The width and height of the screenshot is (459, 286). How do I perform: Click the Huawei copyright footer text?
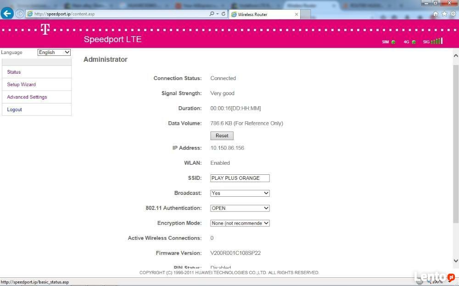(229, 273)
